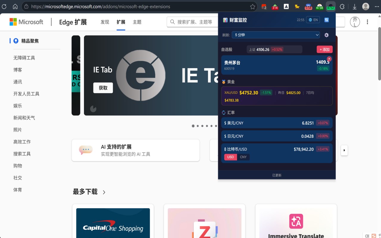
Task: Click the 乔L account circle
Action: [355, 22]
